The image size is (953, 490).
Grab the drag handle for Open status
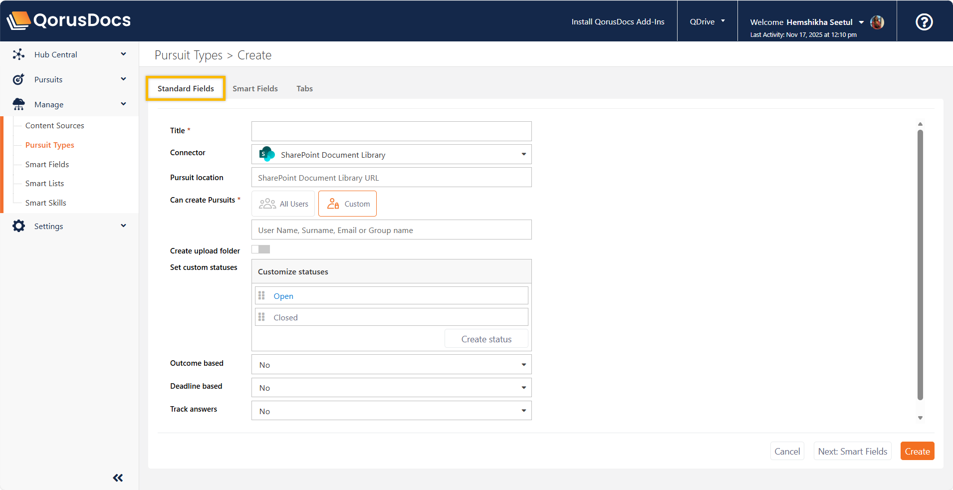[x=261, y=296]
